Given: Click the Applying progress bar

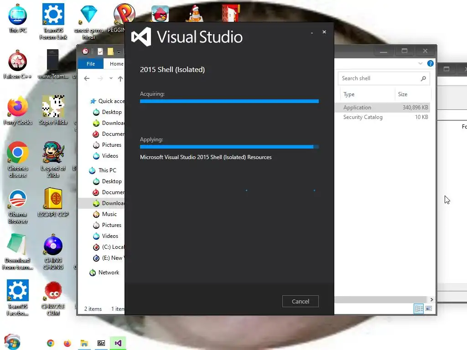Looking at the screenshot, I should tap(229, 147).
